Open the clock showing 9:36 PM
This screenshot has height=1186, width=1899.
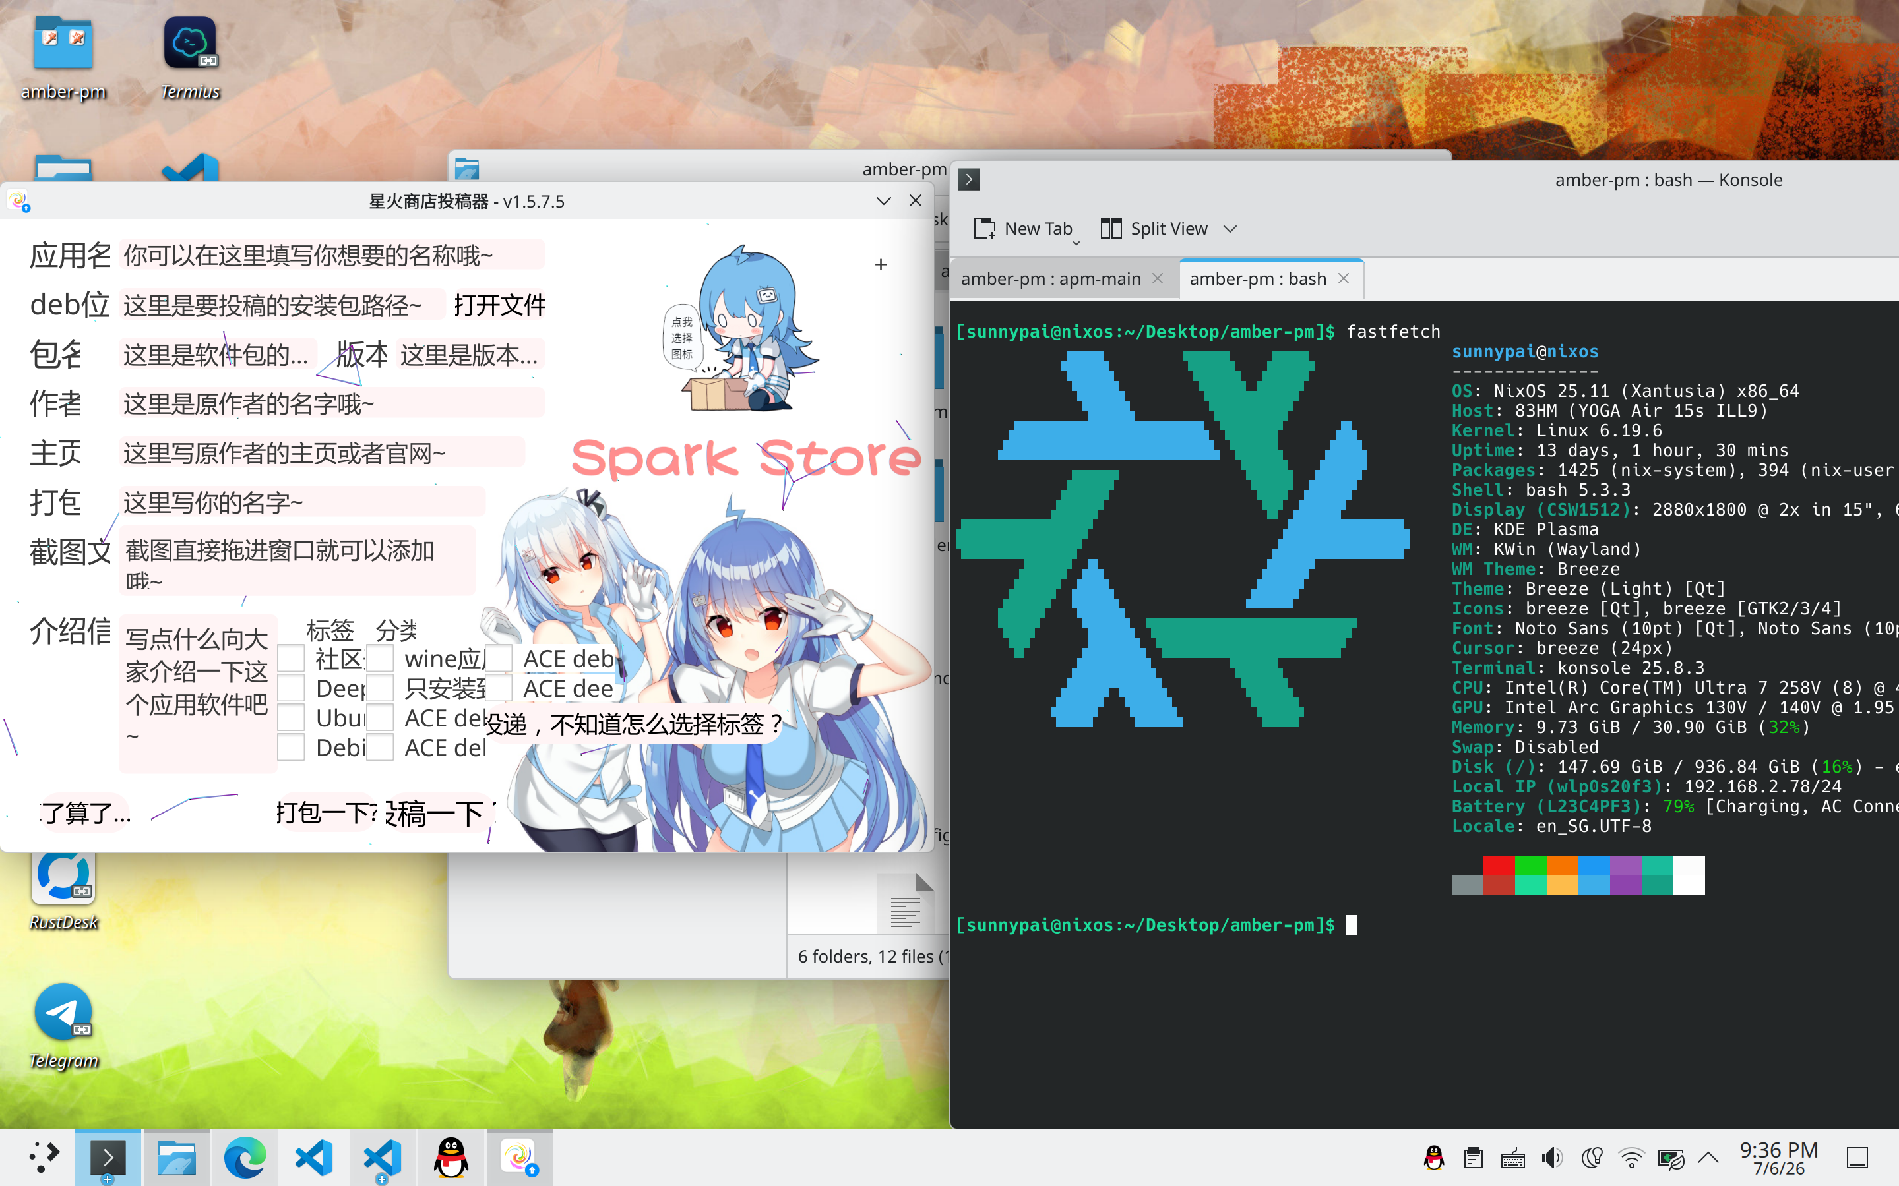pyautogui.click(x=1778, y=1158)
